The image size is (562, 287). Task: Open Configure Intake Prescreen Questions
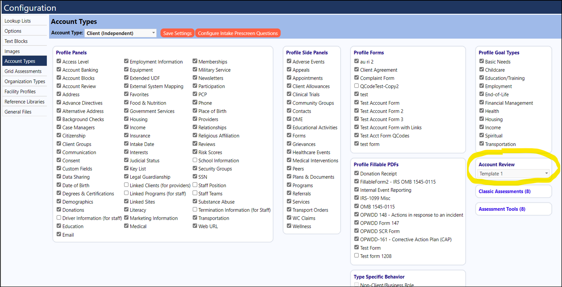pos(238,33)
